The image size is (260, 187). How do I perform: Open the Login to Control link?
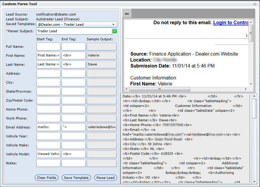coord(231,23)
